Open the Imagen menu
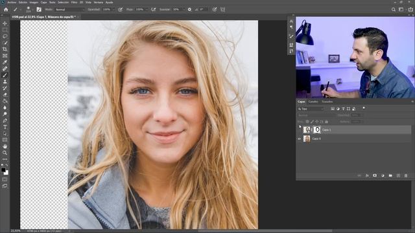Screen dimensions: 415x233 coord(34,2)
